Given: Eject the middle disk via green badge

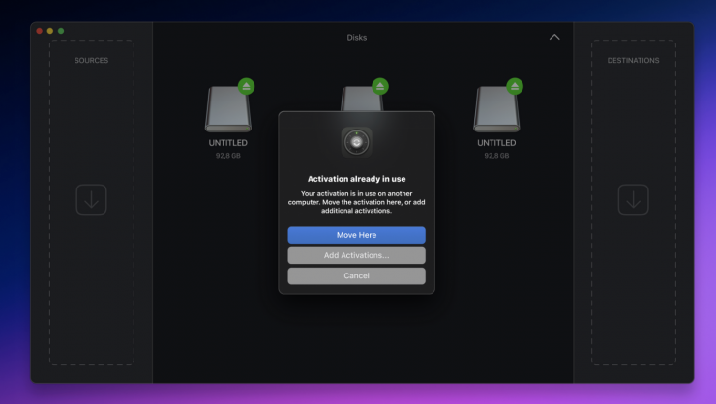Looking at the screenshot, I should coord(380,86).
